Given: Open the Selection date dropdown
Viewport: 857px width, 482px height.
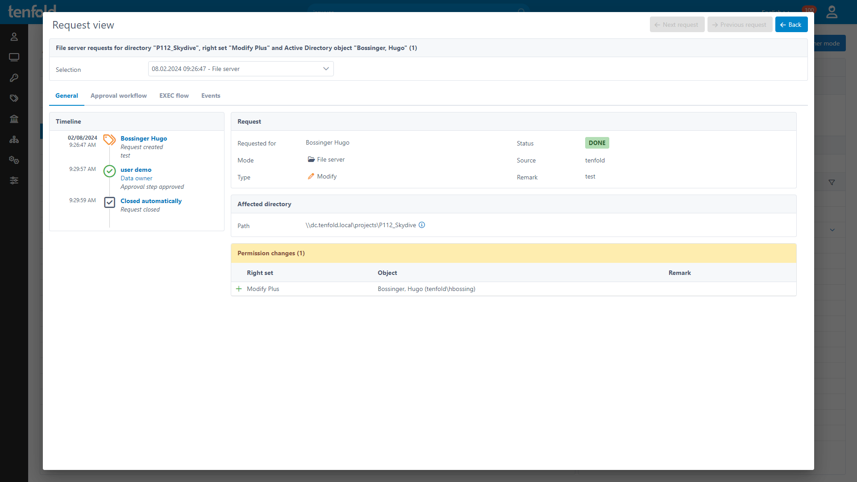Looking at the screenshot, I should click(x=241, y=69).
